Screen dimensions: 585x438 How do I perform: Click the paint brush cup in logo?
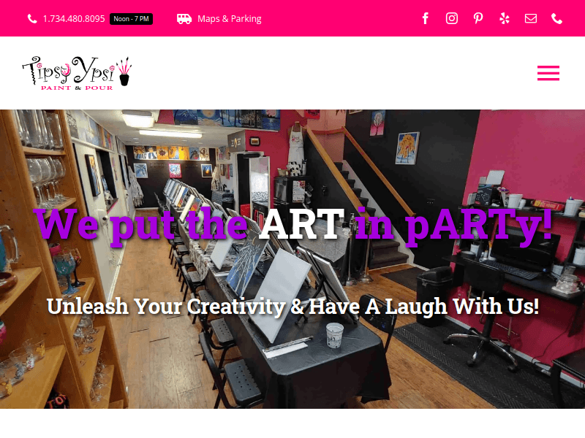coord(124,72)
